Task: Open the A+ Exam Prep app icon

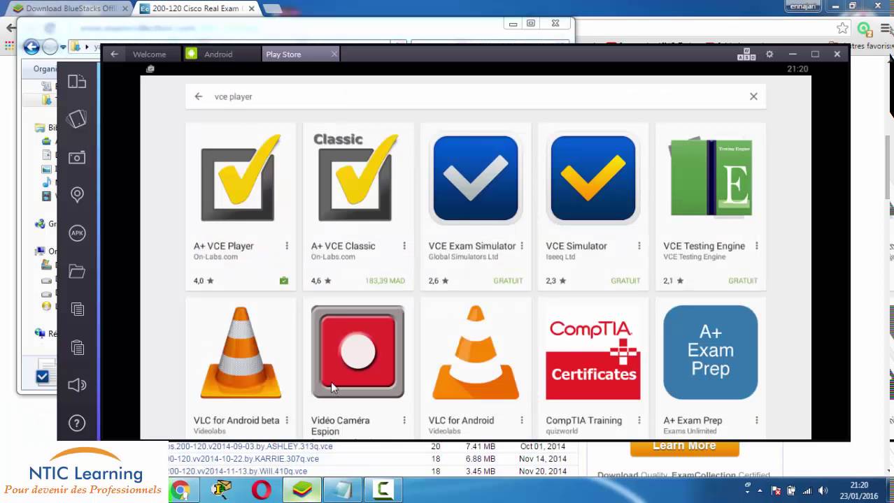Action: [711, 353]
